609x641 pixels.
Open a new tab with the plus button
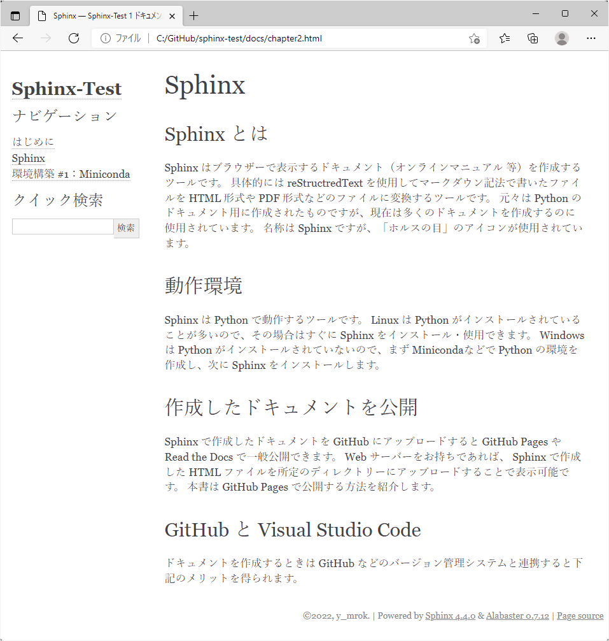[x=193, y=15]
